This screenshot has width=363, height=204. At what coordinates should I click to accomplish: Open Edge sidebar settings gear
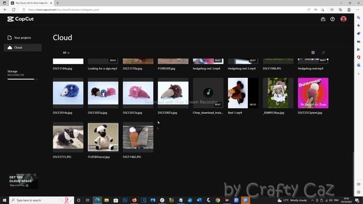pyautogui.click(x=358, y=192)
